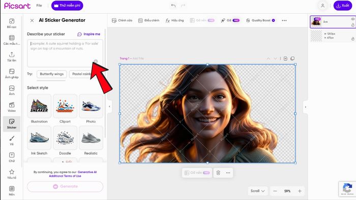356x200 pixels.
Task: Open the Yếu tố elements panel
Action: point(12,174)
